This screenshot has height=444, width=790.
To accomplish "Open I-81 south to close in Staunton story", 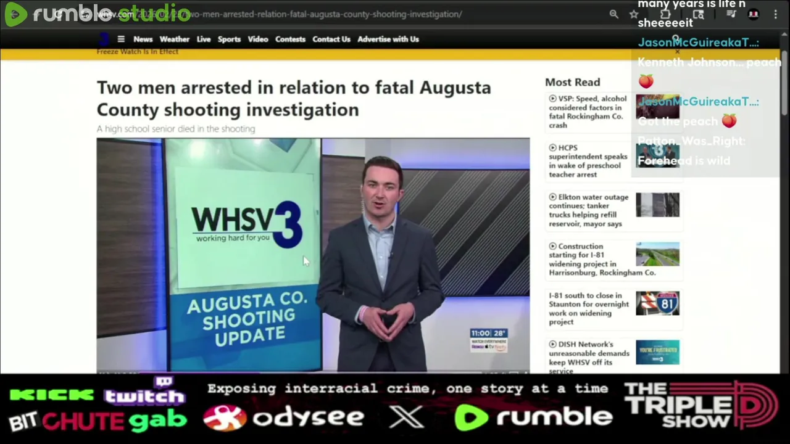I will (x=589, y=308).
